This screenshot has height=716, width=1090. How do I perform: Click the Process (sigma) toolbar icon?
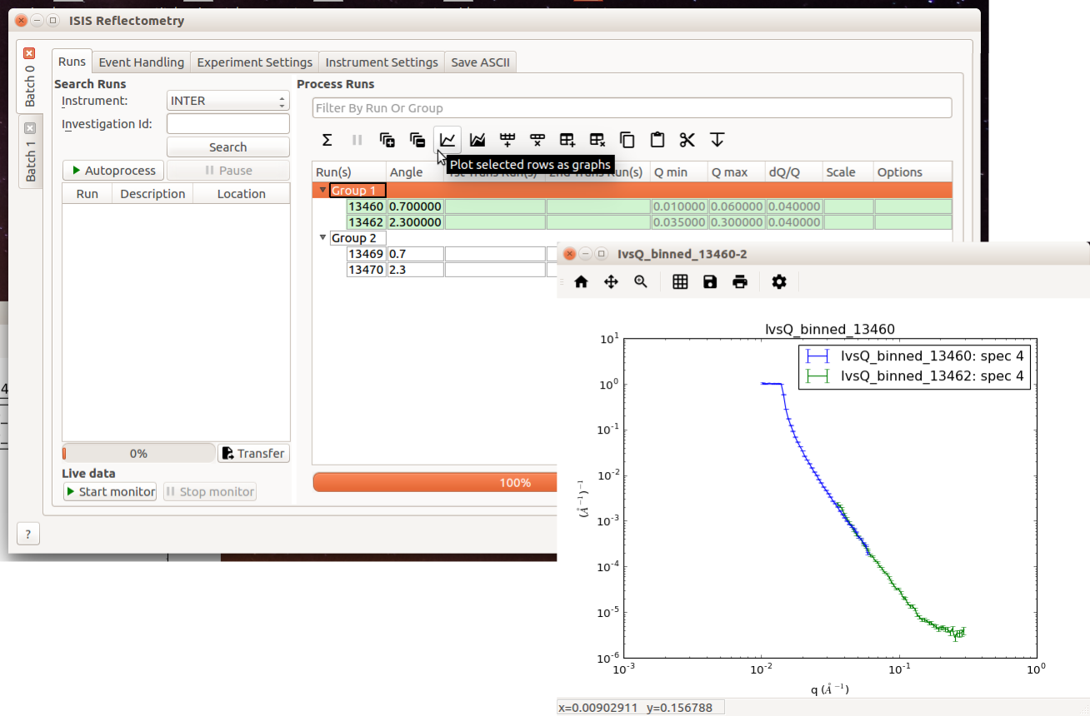pyautogui.click(x=327, y=140)
